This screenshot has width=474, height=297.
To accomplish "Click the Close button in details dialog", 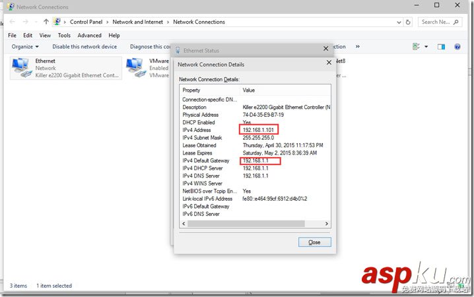I will [x=315, y=242].
